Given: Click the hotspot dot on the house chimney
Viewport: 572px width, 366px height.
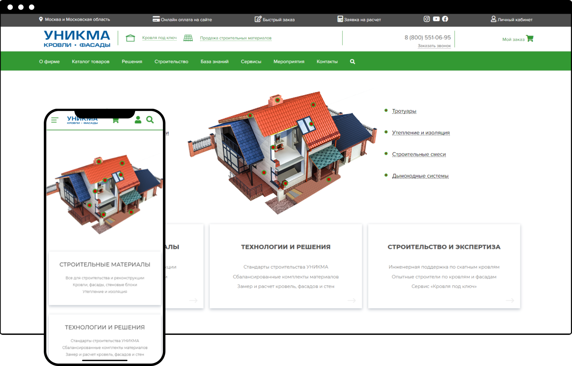Looking at the screenshot, I should pos(277,100).
